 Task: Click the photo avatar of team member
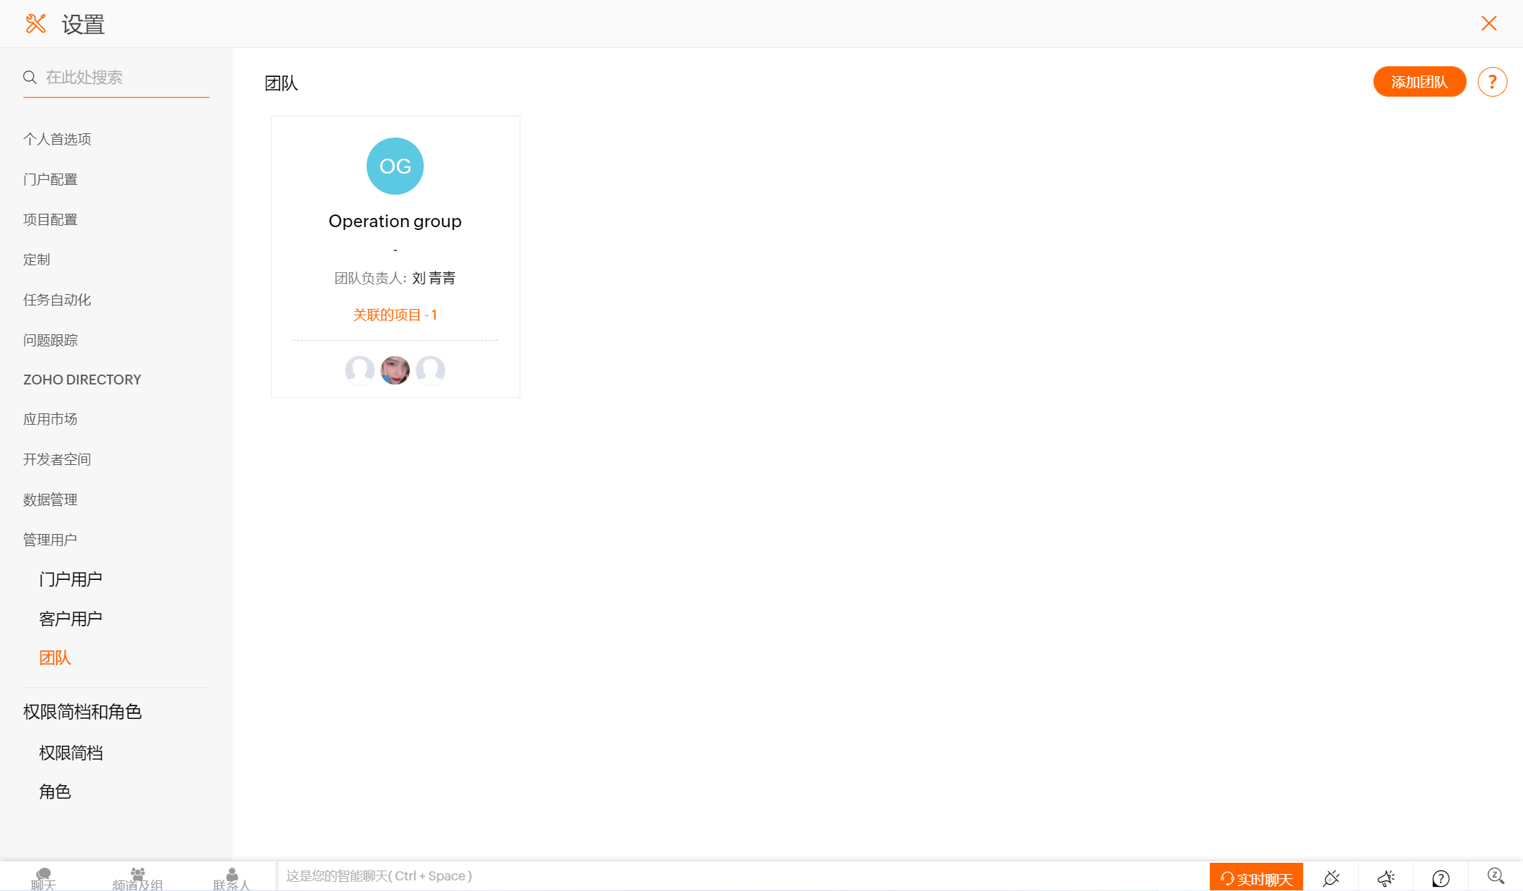coord(395,370)
